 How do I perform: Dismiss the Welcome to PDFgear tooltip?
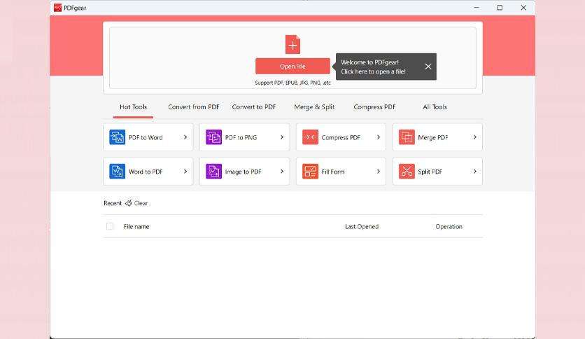pos(428,67)
